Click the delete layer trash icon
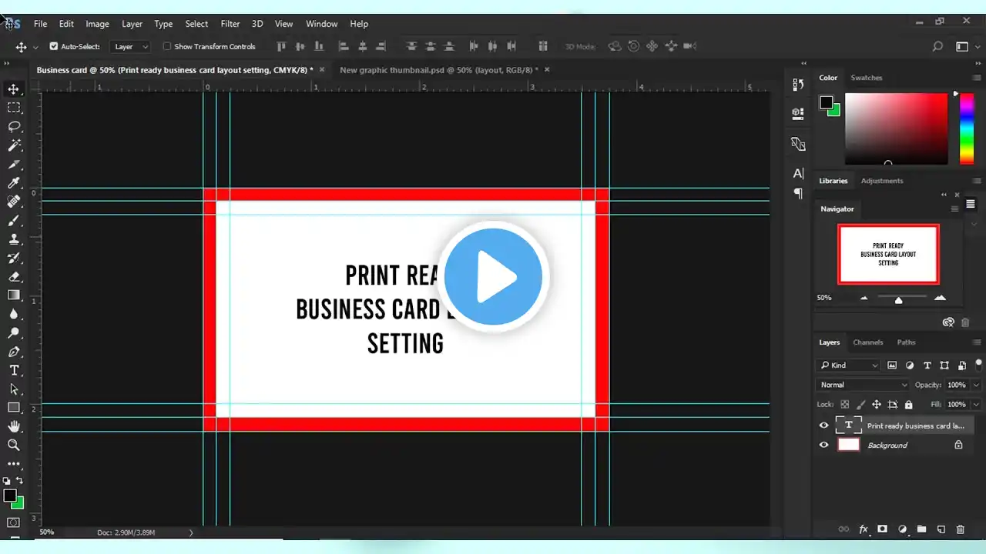This screenshot has height=554, width=986. (960, 529)
